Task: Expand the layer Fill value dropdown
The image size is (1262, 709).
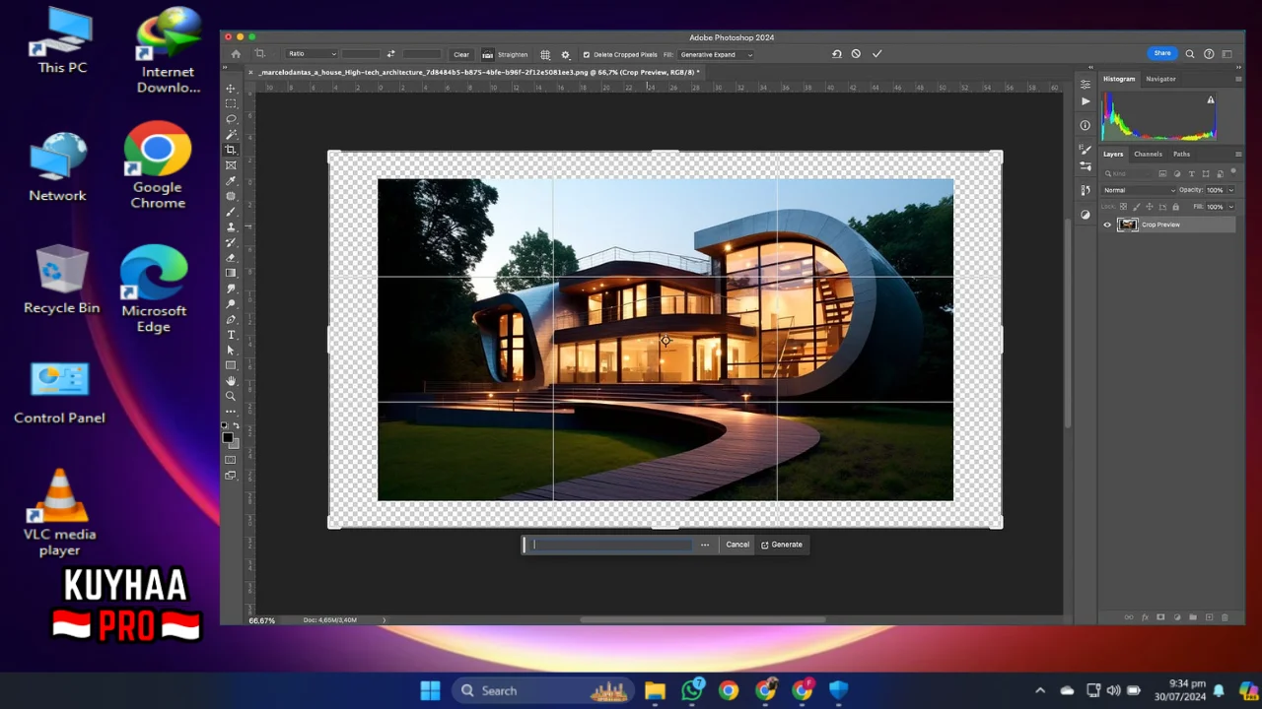Action: 1230,207
